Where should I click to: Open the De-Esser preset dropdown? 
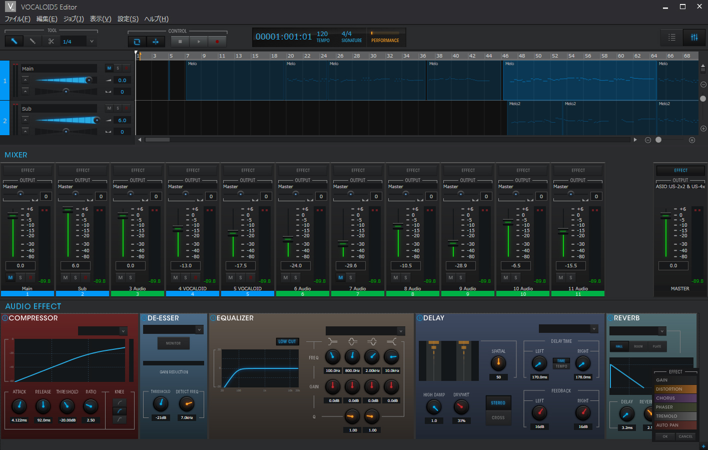pos(199,329)
